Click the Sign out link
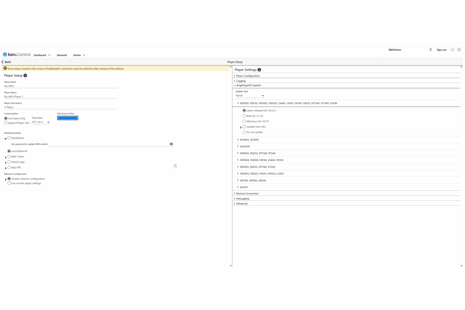This screenshot has height=310, width=465. click(x=441, y=50)
